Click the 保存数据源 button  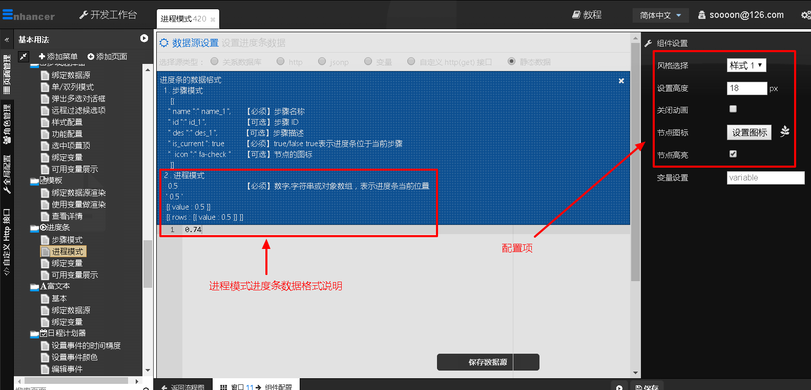pos(488,362)
